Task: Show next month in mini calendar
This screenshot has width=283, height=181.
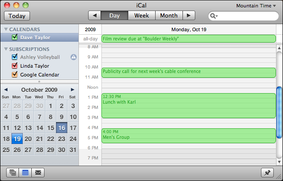Action: tap(73, 90)
